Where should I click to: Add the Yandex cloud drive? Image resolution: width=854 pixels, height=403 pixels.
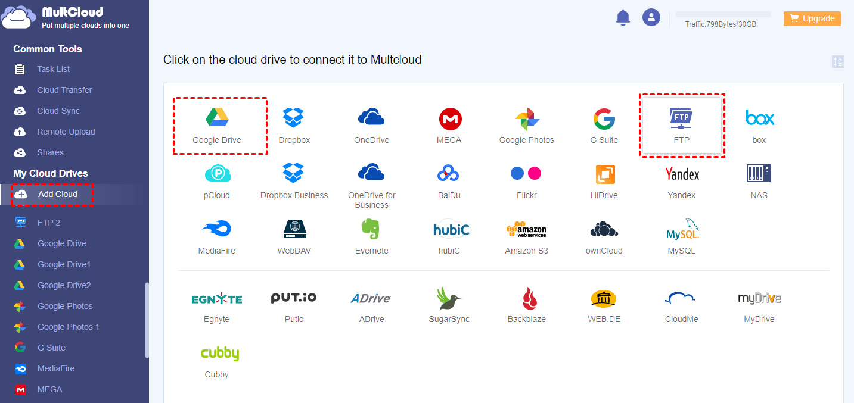[682, 174]
